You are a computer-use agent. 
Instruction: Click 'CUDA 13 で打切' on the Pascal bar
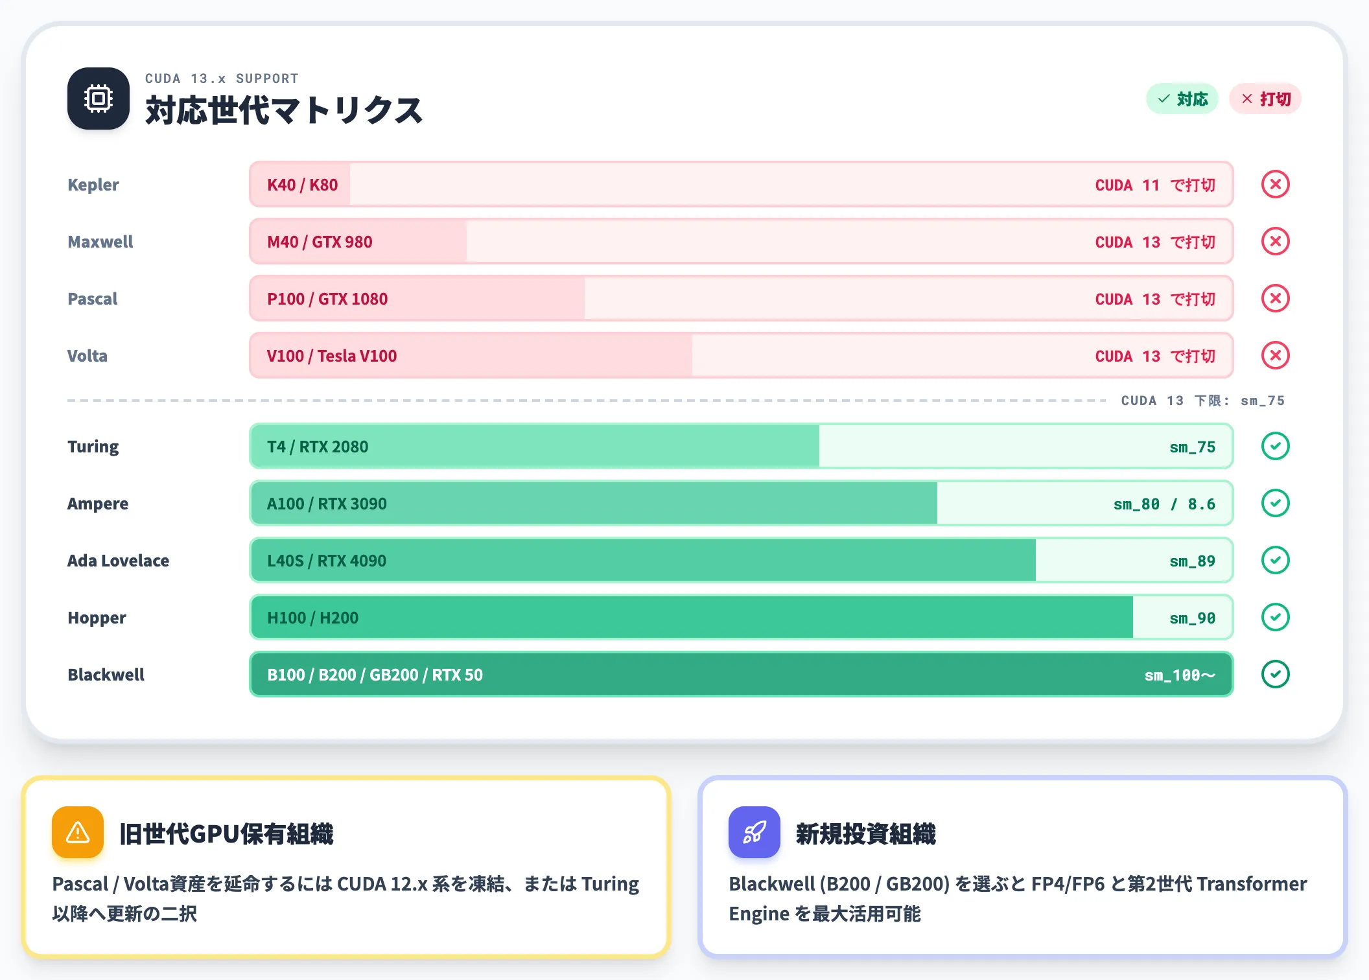[x=1155, y=299]
